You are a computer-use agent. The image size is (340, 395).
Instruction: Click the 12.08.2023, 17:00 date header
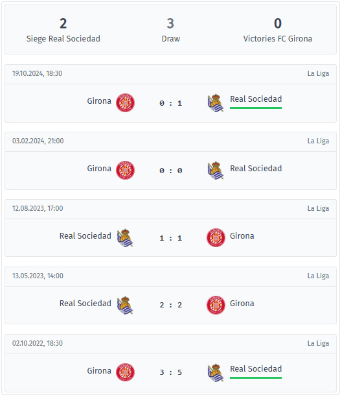coord(38,208)
